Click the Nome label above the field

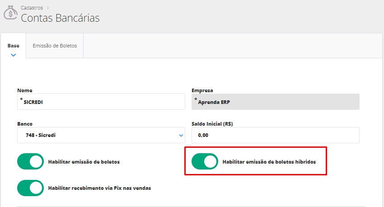pos(24,90)
